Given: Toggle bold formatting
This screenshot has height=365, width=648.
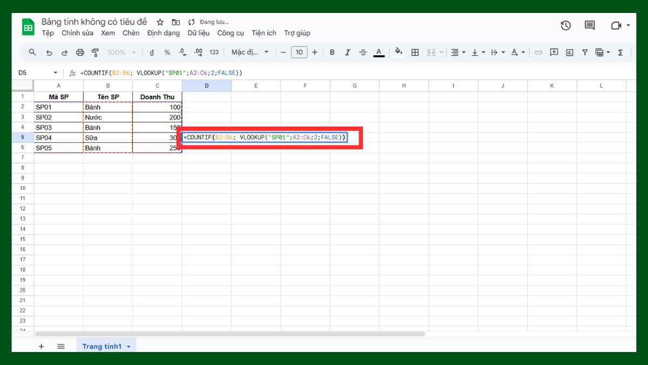Looking at the screenshot, I should (332, 52).
